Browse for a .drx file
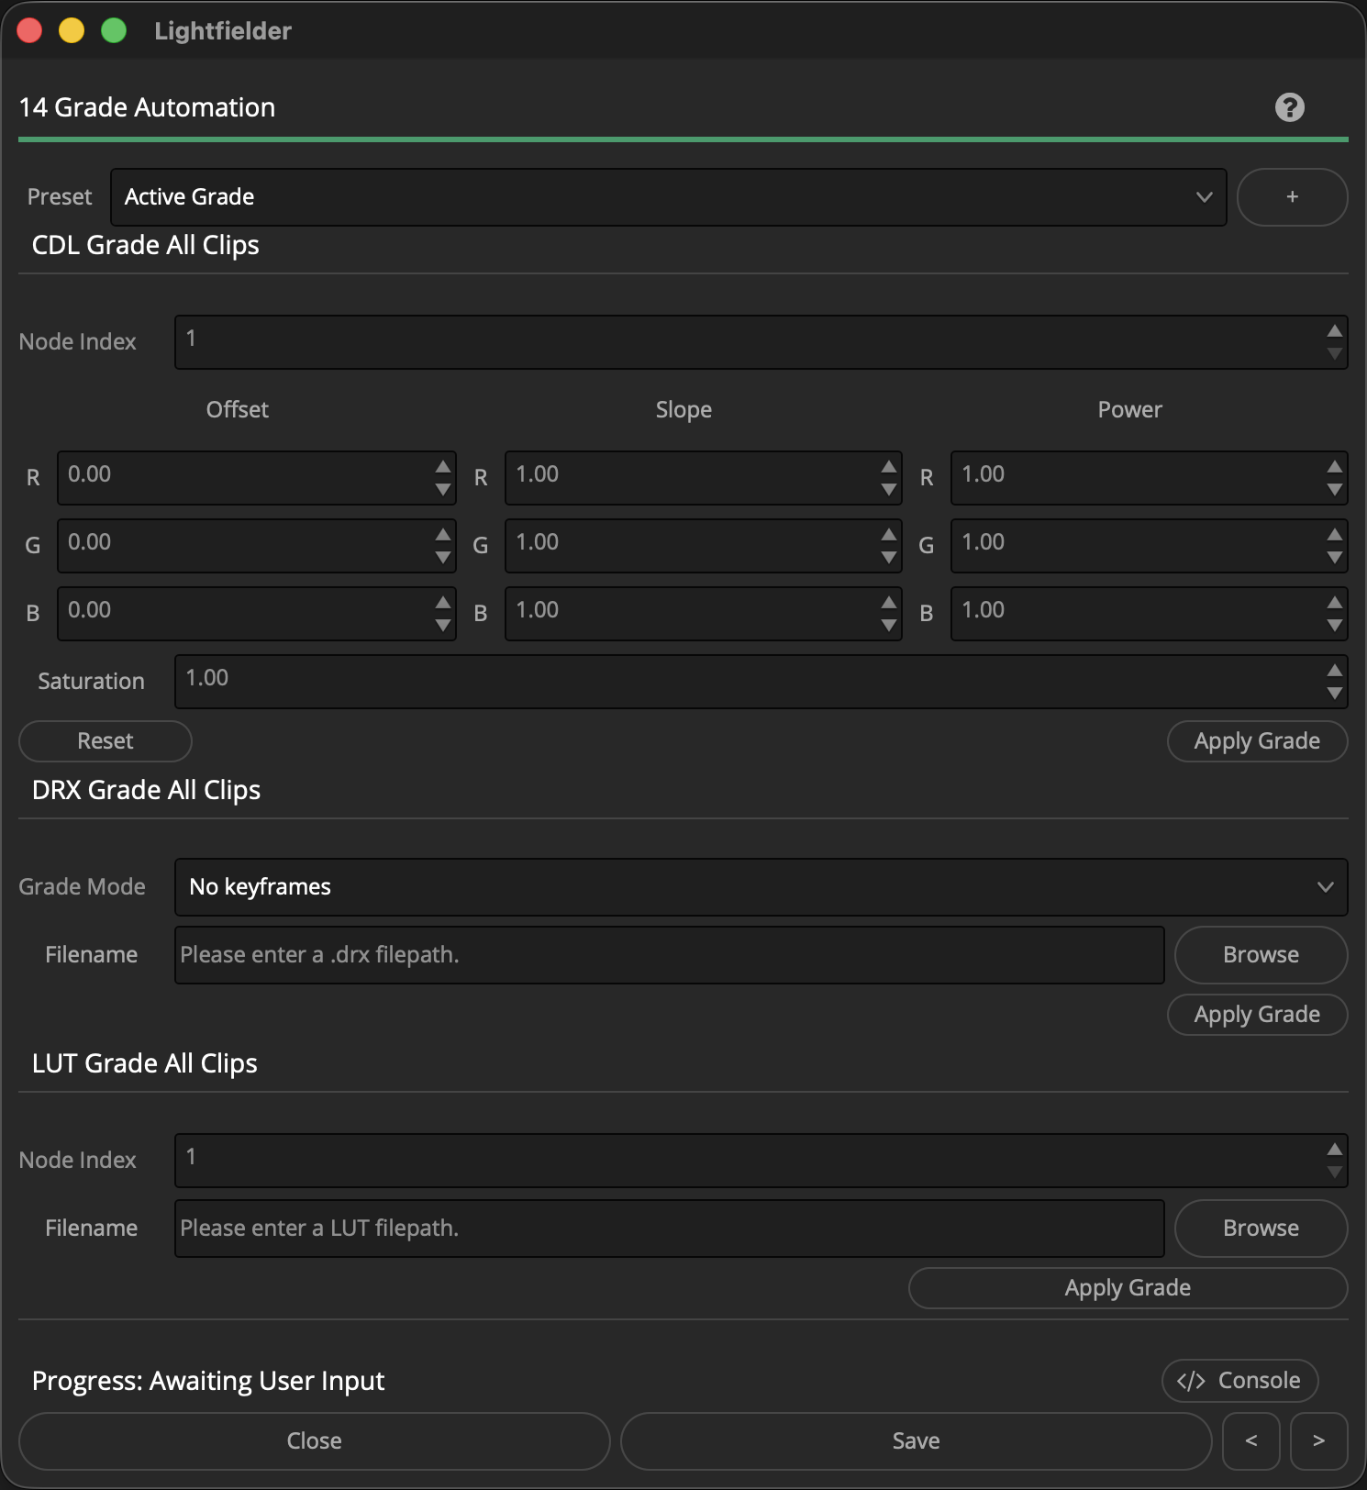Image resolution: width=1367 pixels, height=1490 pixels. click(1261, 955)
